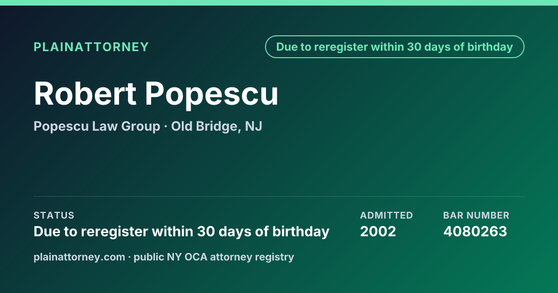558x293 pixels.
Task: Click the ADMITTED field label
Action: tap(386, 215)
